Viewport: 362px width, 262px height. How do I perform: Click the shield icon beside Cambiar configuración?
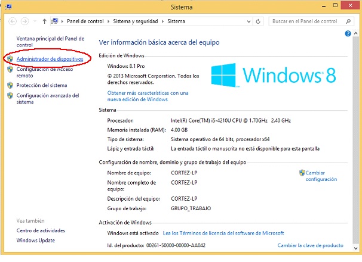[x=302, y=173]
